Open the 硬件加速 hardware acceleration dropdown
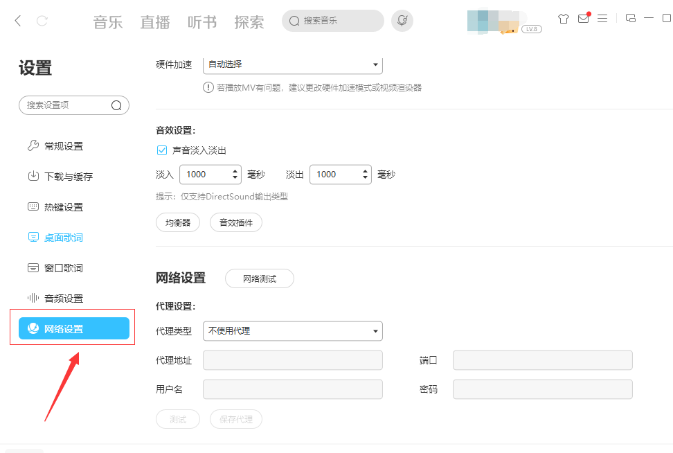Viewport: 673px width, 453px height. coord(292,64)
